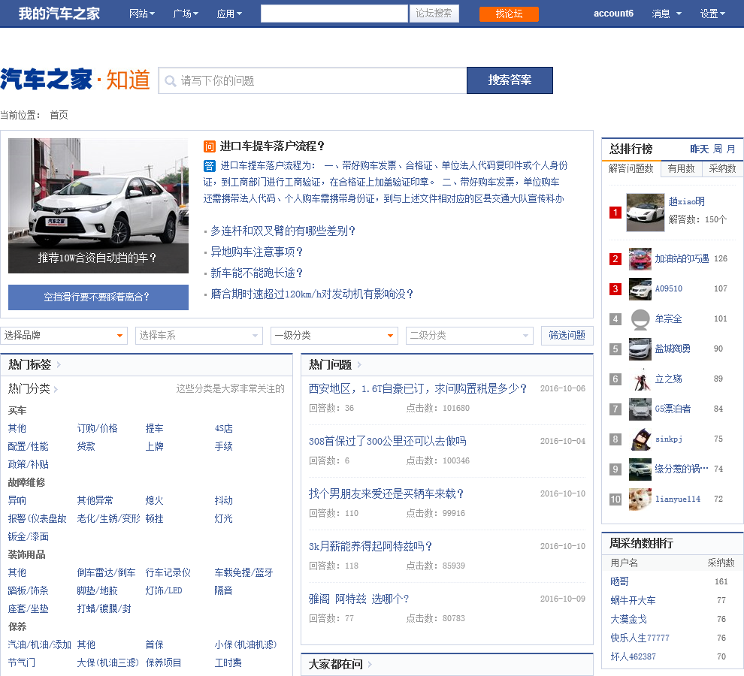The height and width of the screenshot is (676, 744).
Task: Expand the 应用 dropdown menu
Action: pyautogui.click(x=229, y=14)
